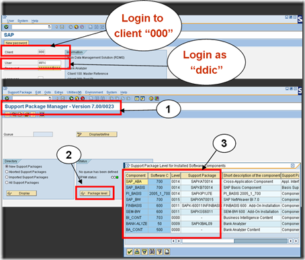Viewport: 305px width, 260px height.
Task: Select the Aborted Support Packages radio button
Action: pyautogui.click(x=7, y=172)
